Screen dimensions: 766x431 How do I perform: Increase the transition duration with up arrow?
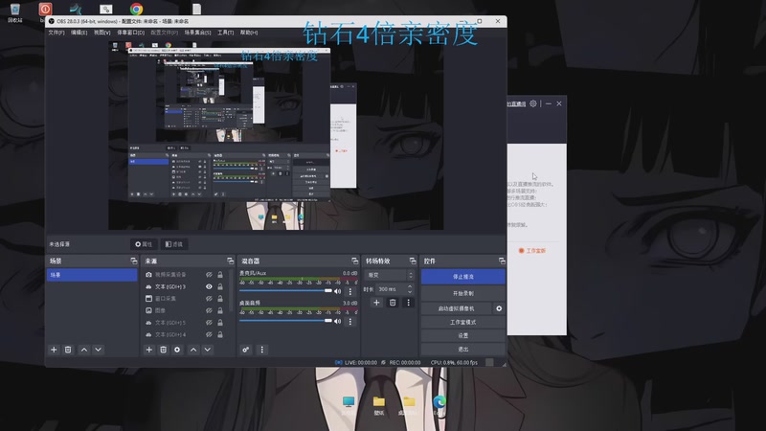pyautogui.click(x=410, y=286)
